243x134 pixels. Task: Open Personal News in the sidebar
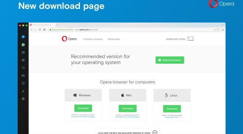coord(23,76)
